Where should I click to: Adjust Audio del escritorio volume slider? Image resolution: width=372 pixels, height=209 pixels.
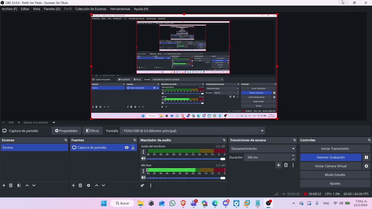186,159
